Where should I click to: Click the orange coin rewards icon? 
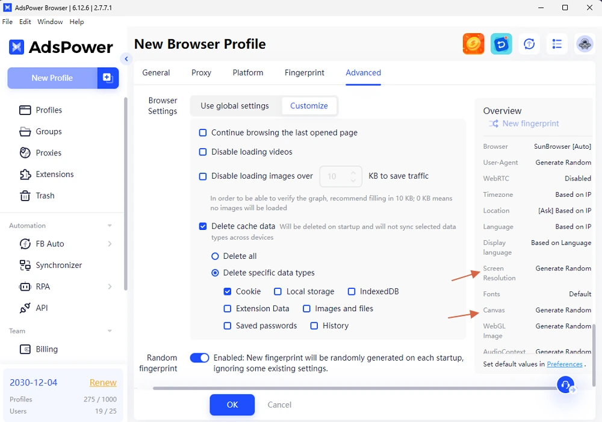tap(473, 44)
